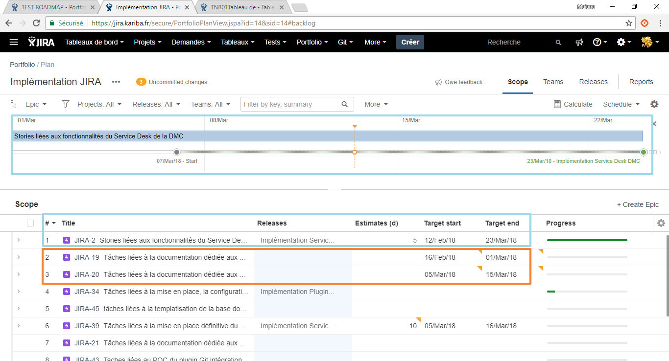The image size is (669, 361).
Task: Switch to the Releases tab
Action: tap(593, 82)
